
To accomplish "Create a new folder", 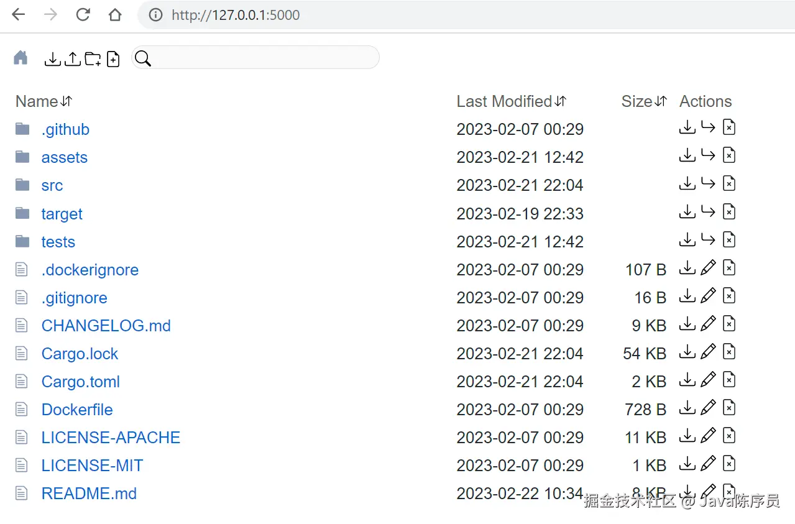I will coord(93,59).
